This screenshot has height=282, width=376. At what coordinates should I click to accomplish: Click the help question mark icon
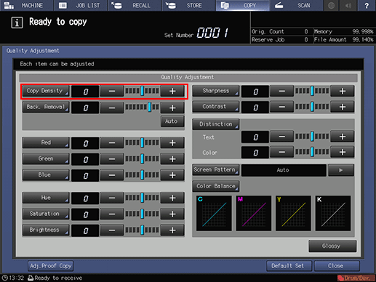[367, 5]
